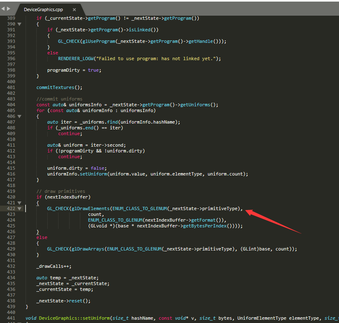Click 'continue;' on line 413
Viewport: 339px width, 323px height.
[70, 157]
